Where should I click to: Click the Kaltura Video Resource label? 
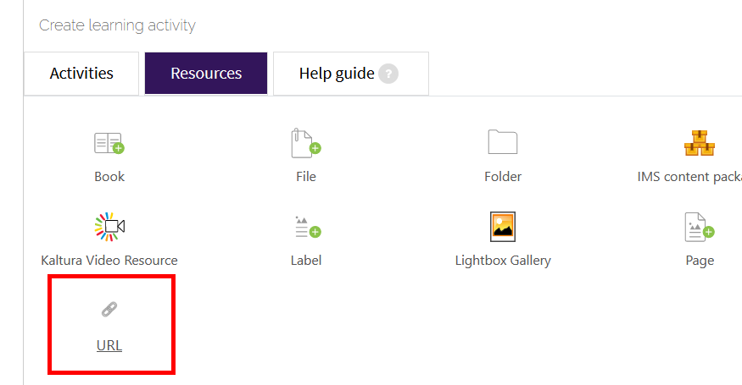click(x=109, y=261)
